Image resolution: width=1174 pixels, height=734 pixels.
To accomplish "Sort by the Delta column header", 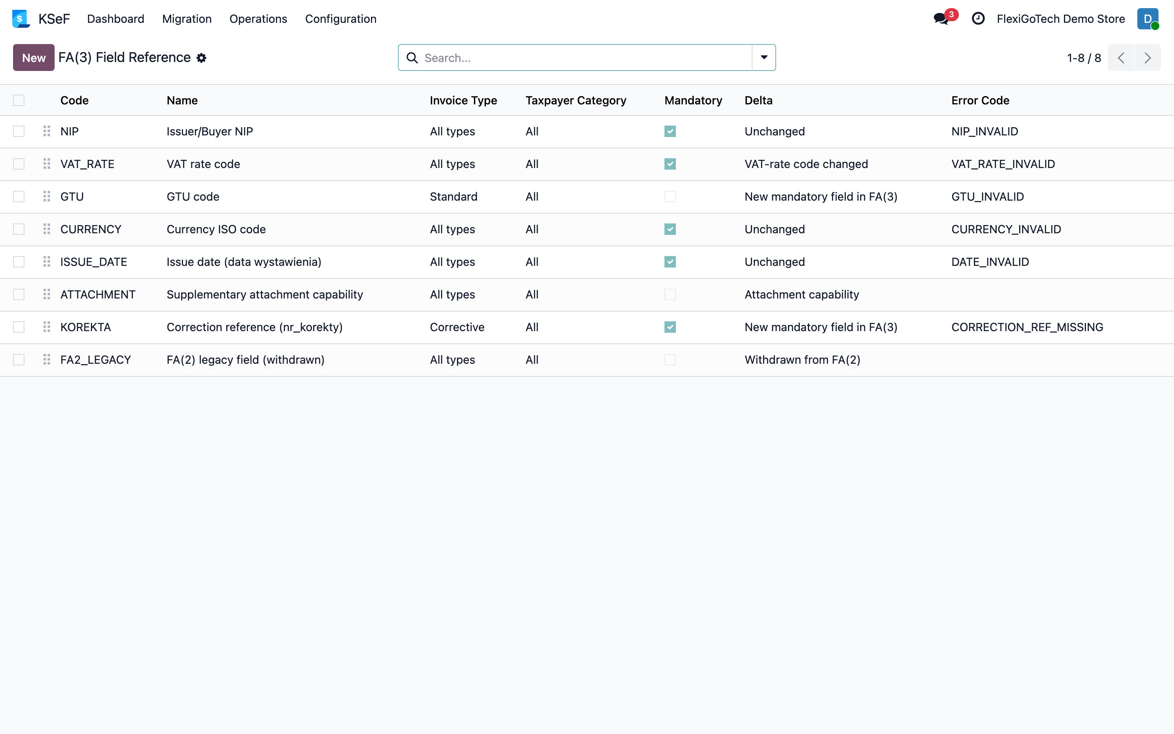I will [758, 100].
